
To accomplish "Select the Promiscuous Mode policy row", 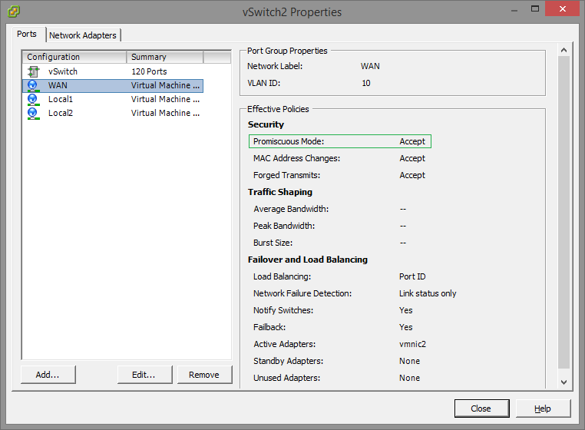I will 340,141.
